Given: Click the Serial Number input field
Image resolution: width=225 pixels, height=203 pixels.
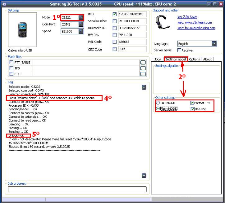Looking at the screenshot, I should 132,21.
